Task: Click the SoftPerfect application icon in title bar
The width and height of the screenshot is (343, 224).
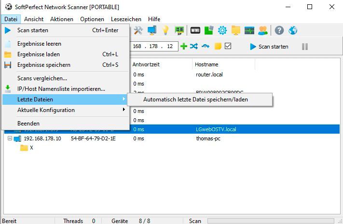Action: [x=9, y=7]
